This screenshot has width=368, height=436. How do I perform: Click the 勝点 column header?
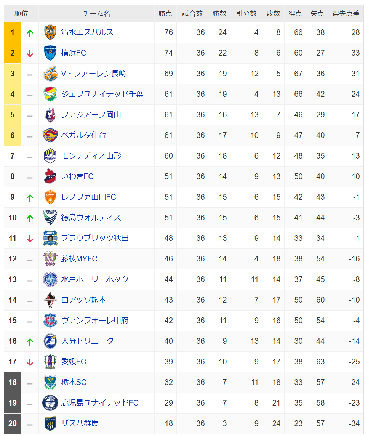[165, 14]
